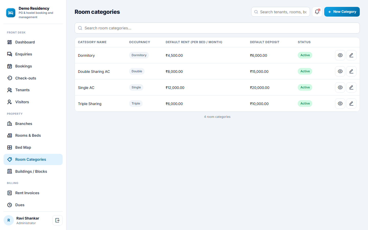The width and height of the screenshot is (368, 230).
Task: Go to Visitors in the sidebar
Action: tap(33, 102)
